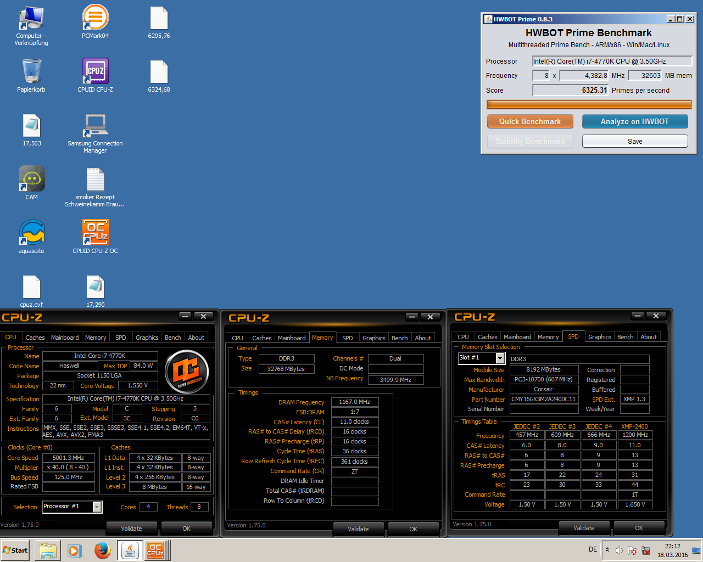Open CPU tab in middle CPU-Z window
Viewport: 703px width, 562px height.
coord(237,338)
